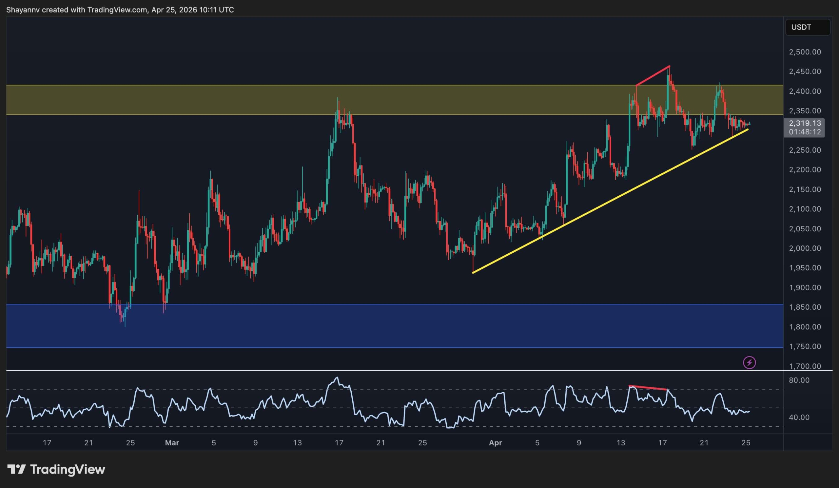Click the candle countdown timer 01:48:12
The height and width of the screenshot is (488, 839).
(x=805, y=132)
